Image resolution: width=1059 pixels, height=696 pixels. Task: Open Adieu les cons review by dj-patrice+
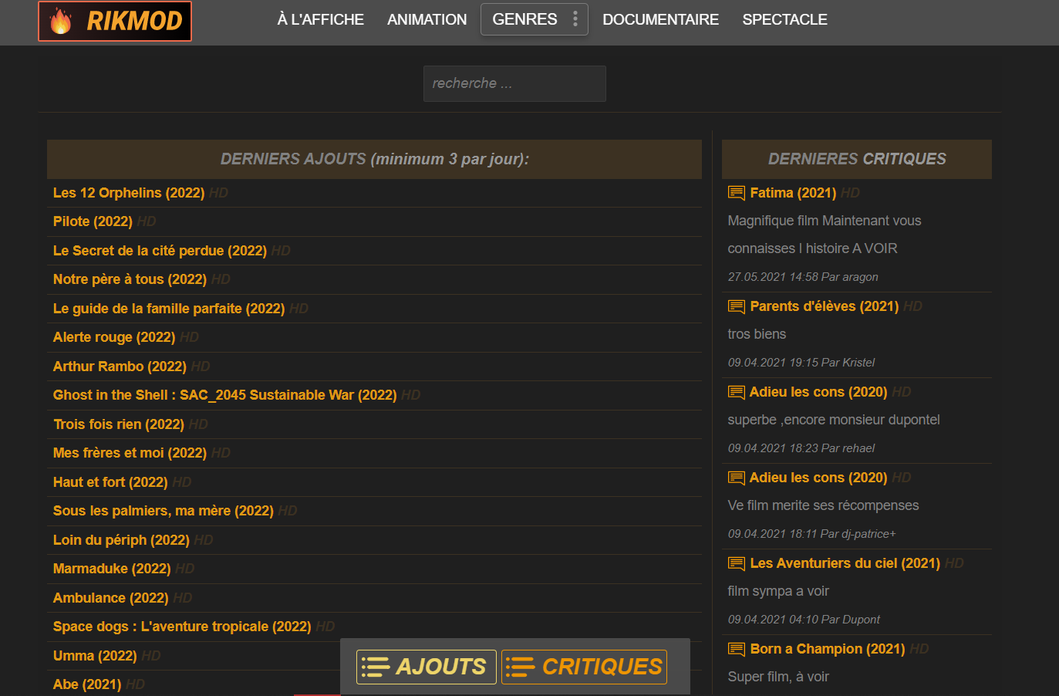tap(818, 478)
